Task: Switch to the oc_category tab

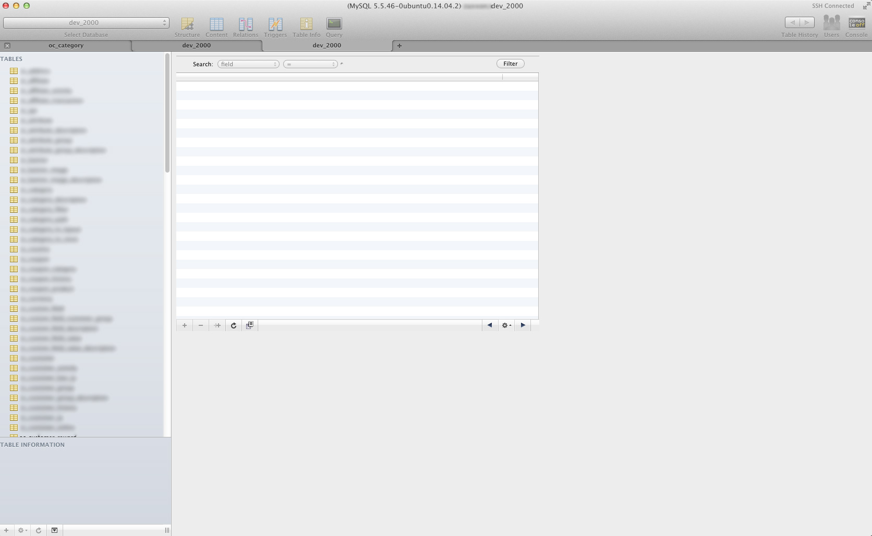Action: (66, 45)
